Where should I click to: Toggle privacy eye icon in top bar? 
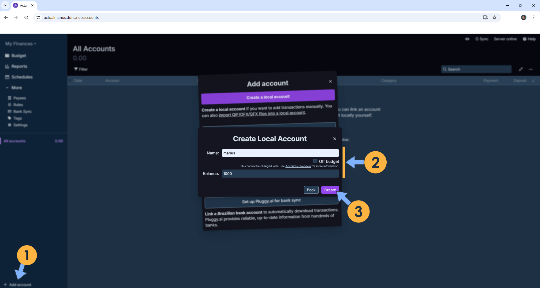pos(467,39)
